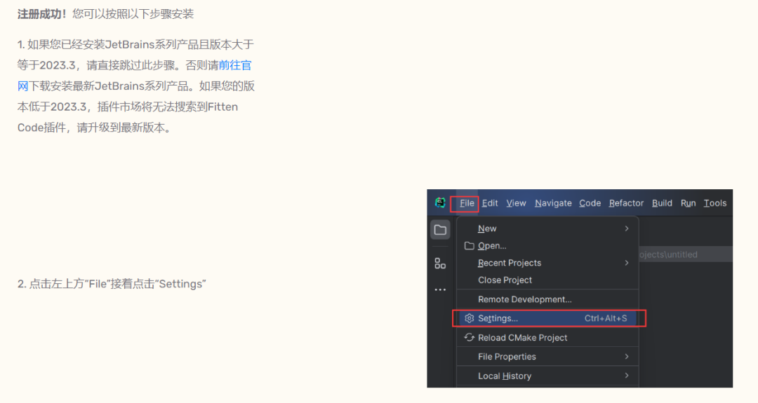The image size is (758, 403).
Task: Follow the 前往官网 download link
Action: pos(235,65)
